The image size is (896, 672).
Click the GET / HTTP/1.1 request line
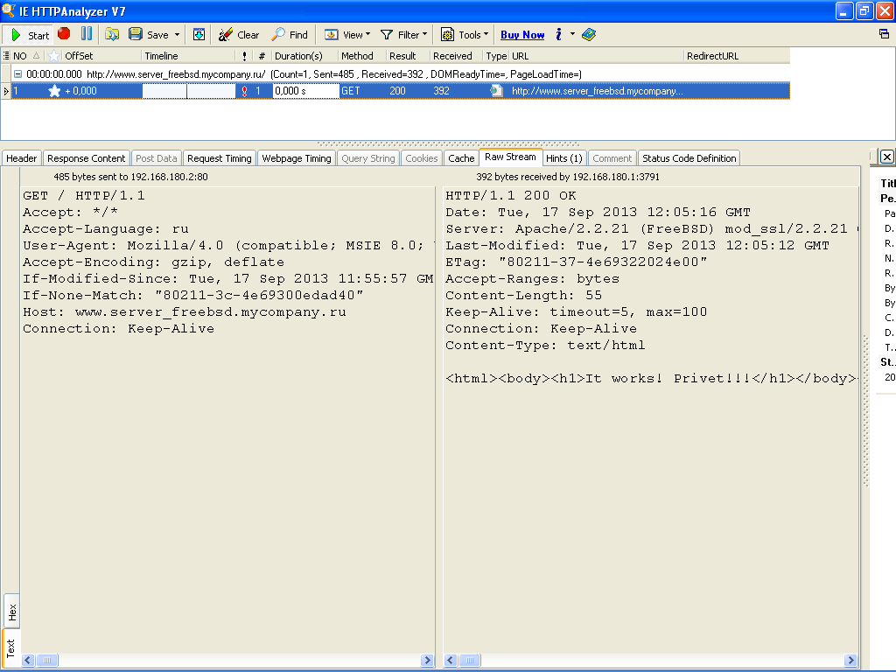point(84,195)
